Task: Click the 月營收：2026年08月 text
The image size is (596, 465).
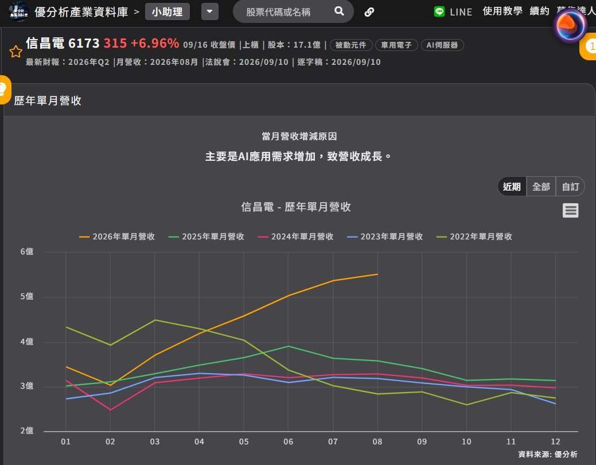Action: pos(157,62)
